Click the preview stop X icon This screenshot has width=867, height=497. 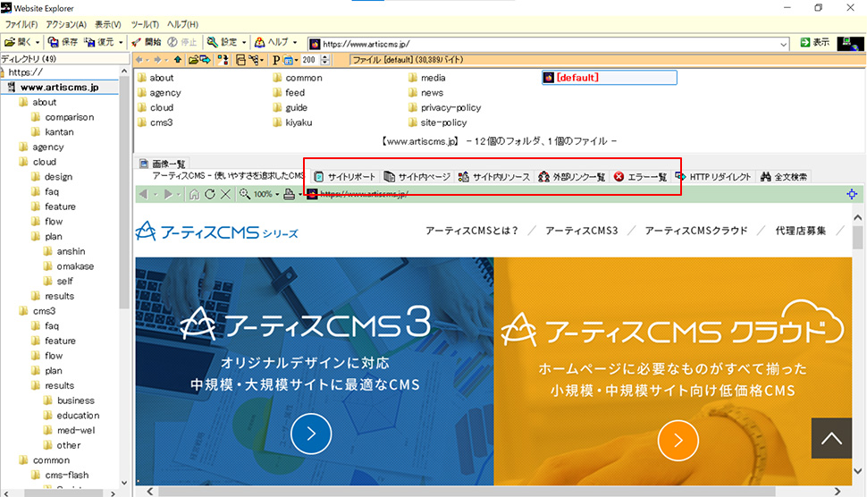[225, 194]
